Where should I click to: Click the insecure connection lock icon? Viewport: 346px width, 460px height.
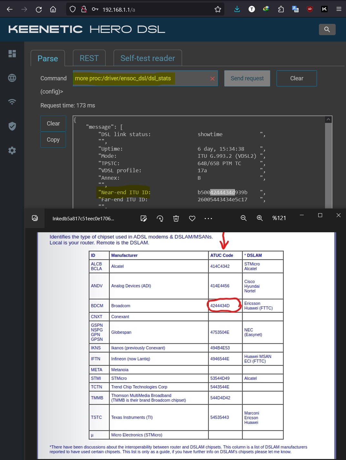(x=84, y=9)
